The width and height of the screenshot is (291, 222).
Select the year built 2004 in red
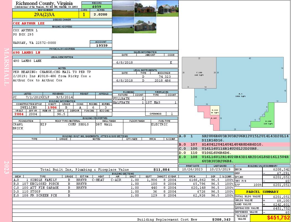pyautogui.click(x=19, y=114)
